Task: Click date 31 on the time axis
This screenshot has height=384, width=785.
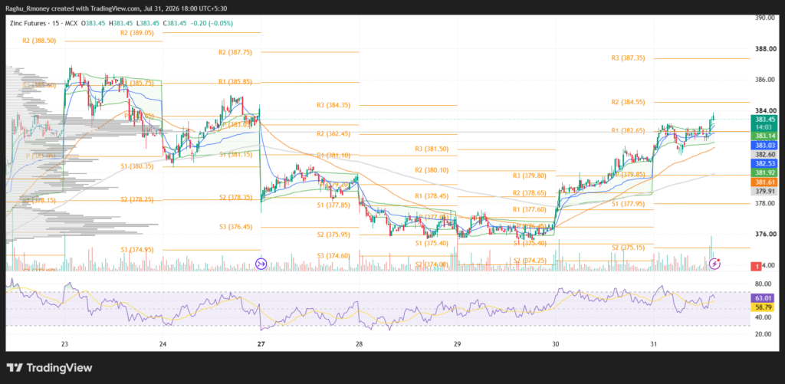Action: pos(653,344)
